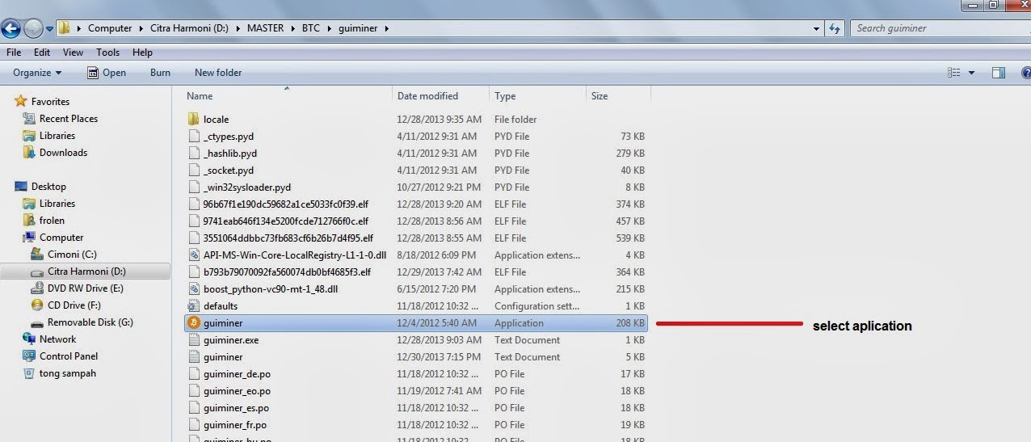Open the Help menu
1031x442 pixels.
pos(142,53)
